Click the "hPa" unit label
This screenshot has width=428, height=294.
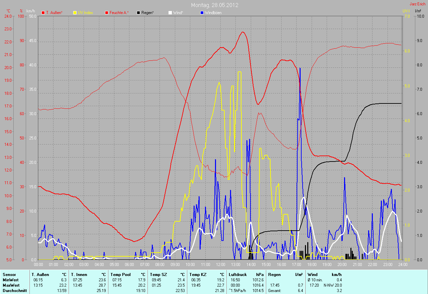coord(260,275)
